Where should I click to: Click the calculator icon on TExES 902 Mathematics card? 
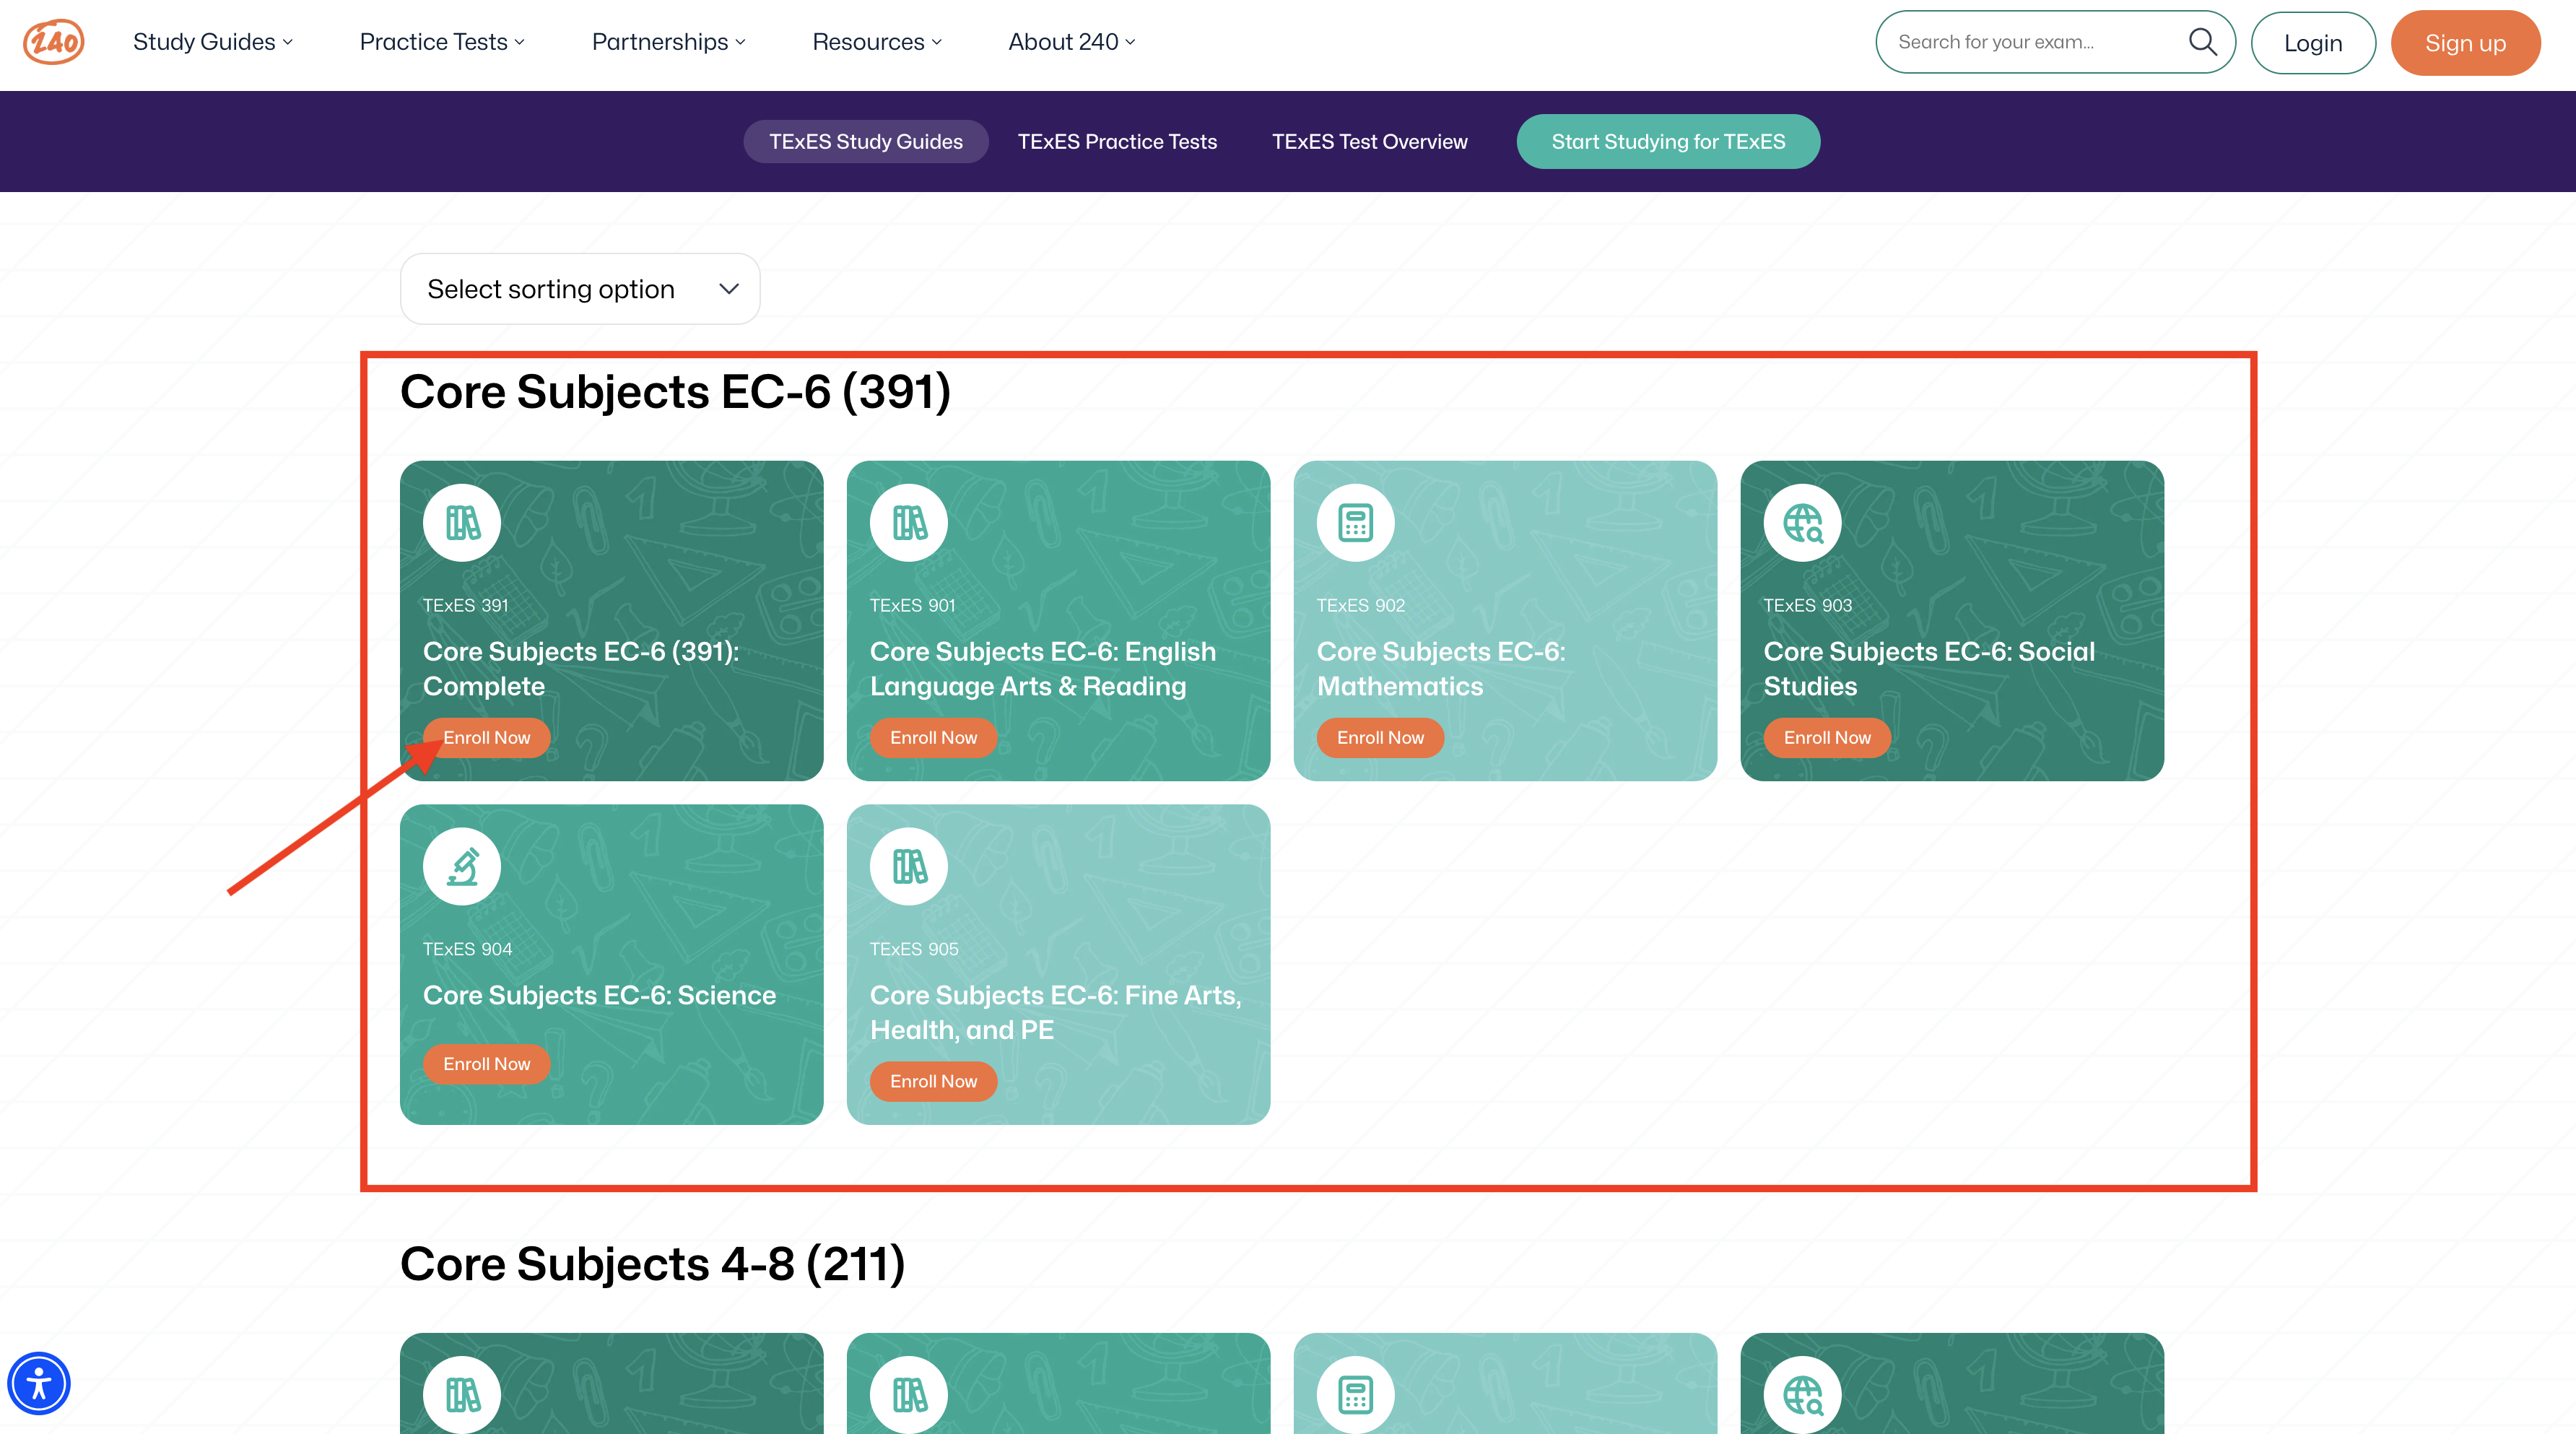[x=1355, y=522]
